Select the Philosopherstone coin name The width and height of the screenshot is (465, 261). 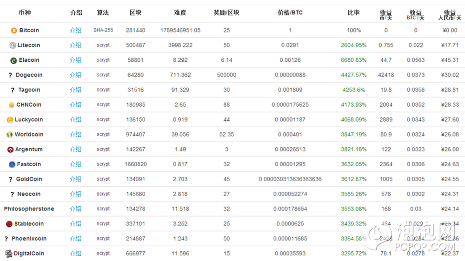[x=29, y=209]
